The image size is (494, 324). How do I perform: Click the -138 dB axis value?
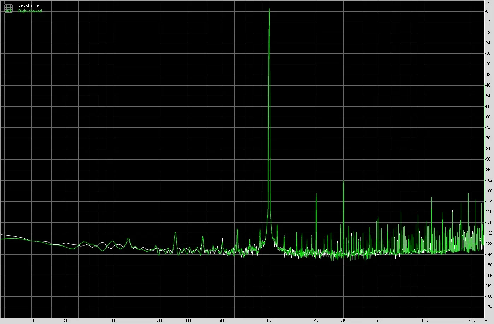point(489,244)
